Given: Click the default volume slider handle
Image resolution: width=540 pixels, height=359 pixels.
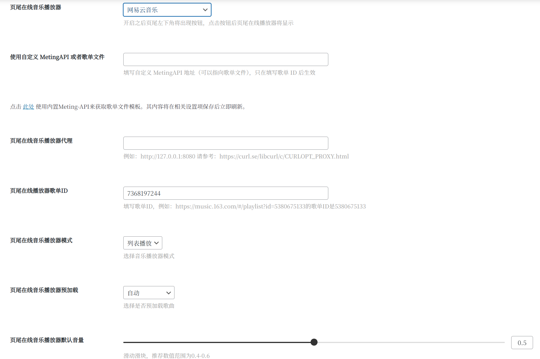Looking at the screenshot, I should [x=314, y=342].
